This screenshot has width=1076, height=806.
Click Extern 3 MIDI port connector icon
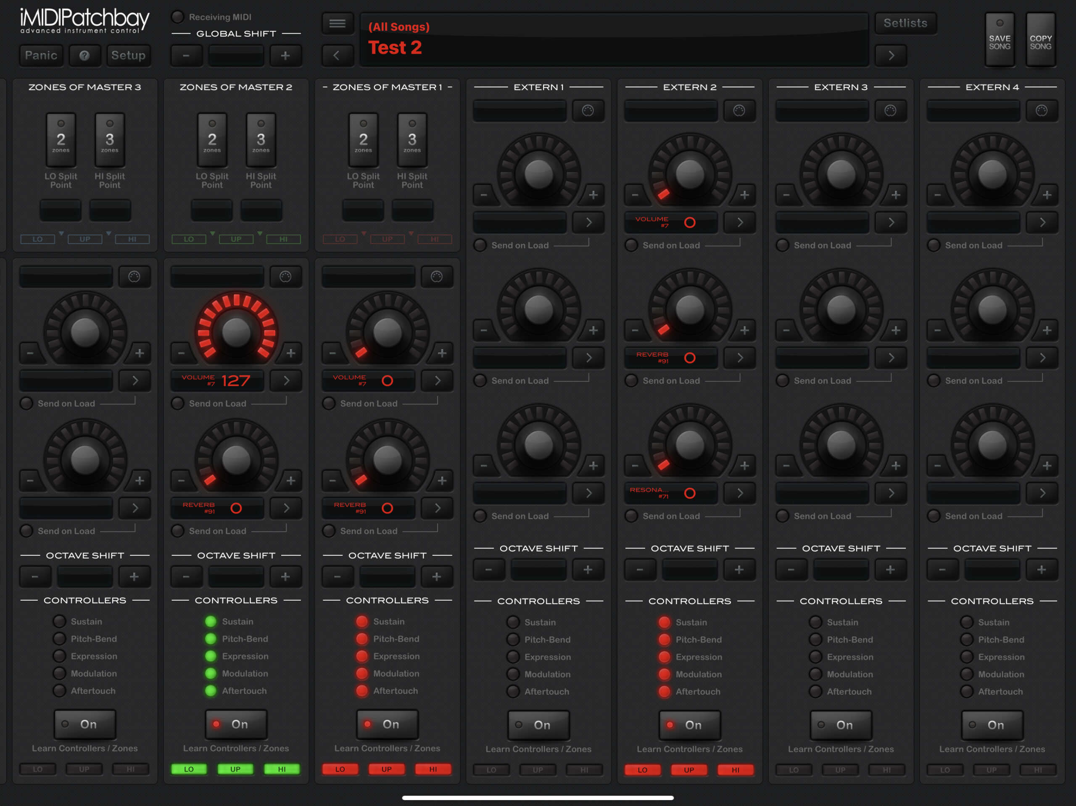[890, 111]
